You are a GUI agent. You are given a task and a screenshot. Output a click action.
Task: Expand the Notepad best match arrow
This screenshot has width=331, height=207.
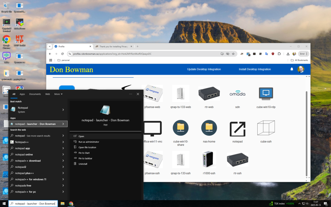pos(63,110)
